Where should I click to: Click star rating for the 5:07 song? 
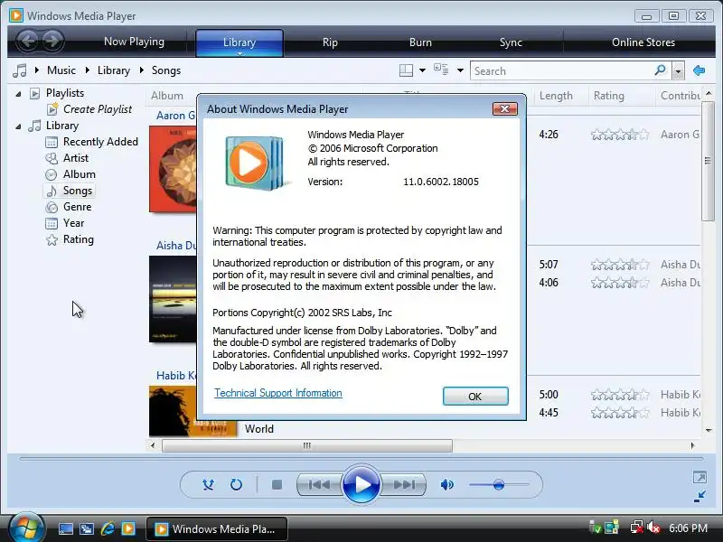click(620, 265)
